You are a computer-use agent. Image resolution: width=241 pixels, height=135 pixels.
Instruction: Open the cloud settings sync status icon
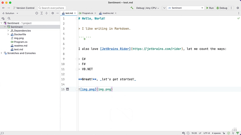pos(183,133)
